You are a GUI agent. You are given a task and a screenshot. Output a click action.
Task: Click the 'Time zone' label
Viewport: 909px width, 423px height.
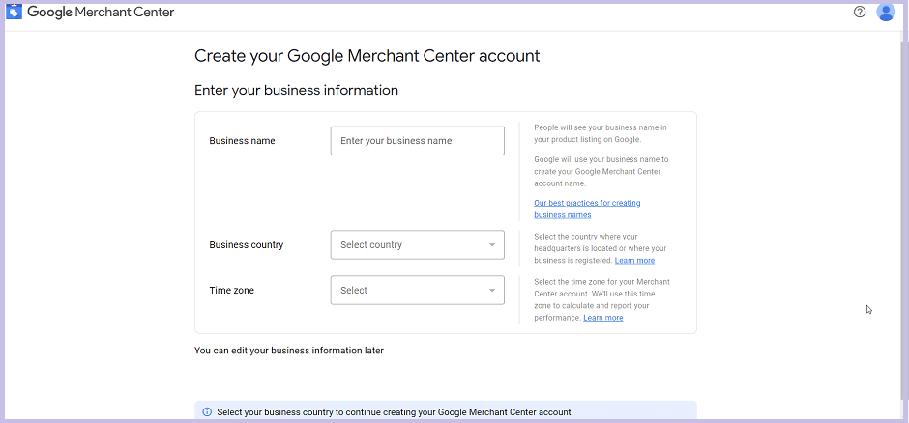pyautogui.click(x=232, y=290)
